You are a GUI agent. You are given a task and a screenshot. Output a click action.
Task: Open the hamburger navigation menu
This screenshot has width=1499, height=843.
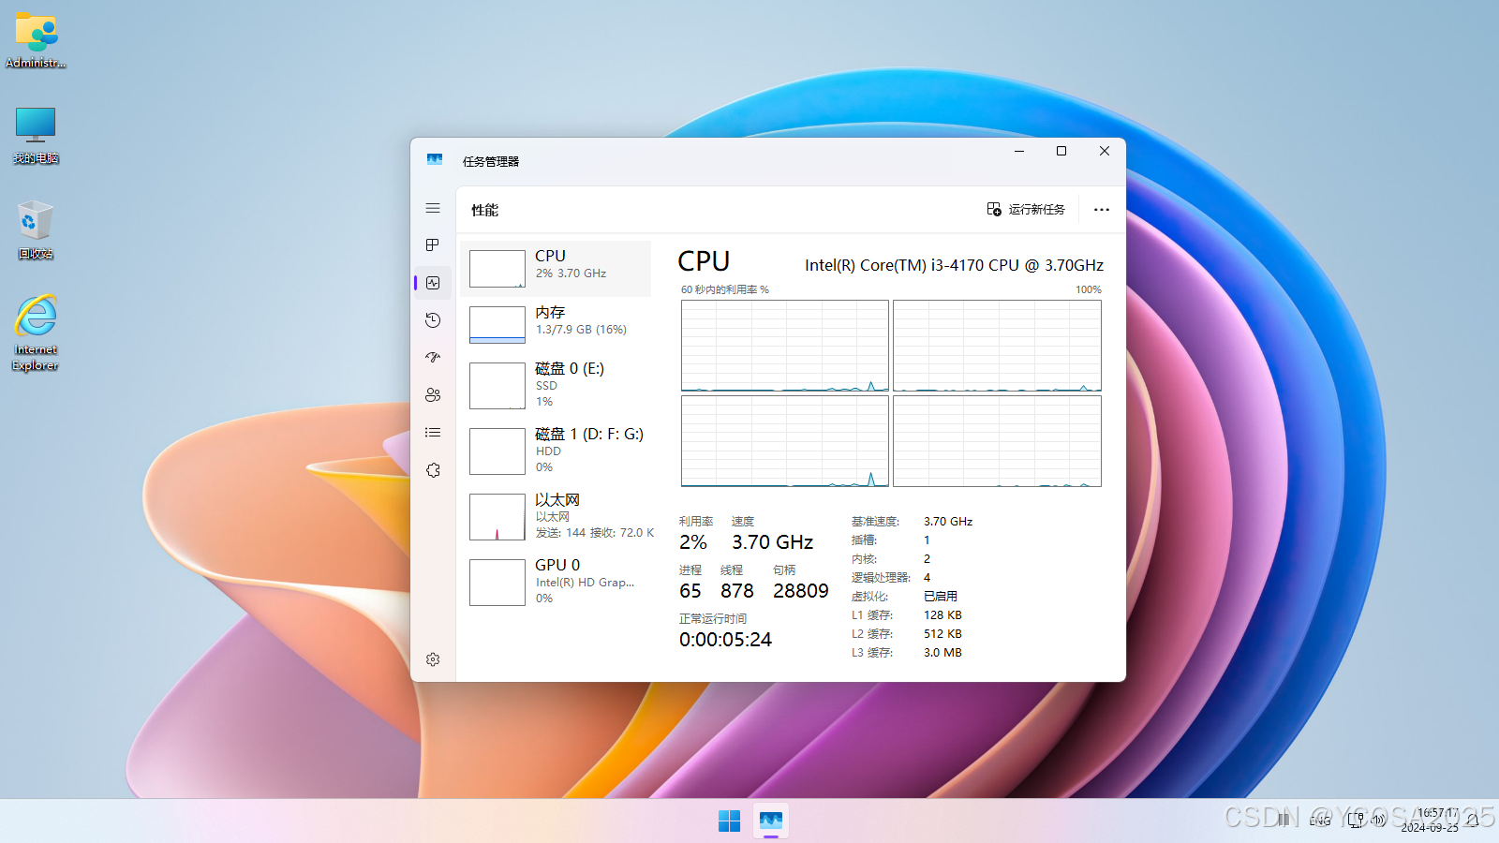pyautogui.click(x=433, y=208)
